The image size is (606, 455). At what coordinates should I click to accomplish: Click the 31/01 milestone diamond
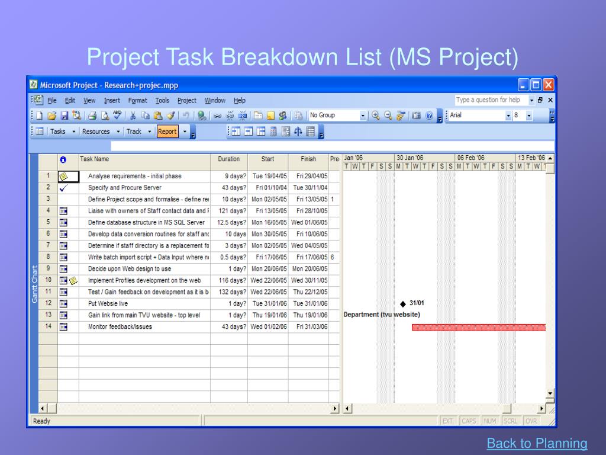(x=402, y=304)
